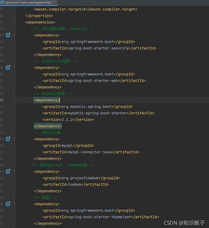Click the Mybatis依赖 comment

point(53,94)
